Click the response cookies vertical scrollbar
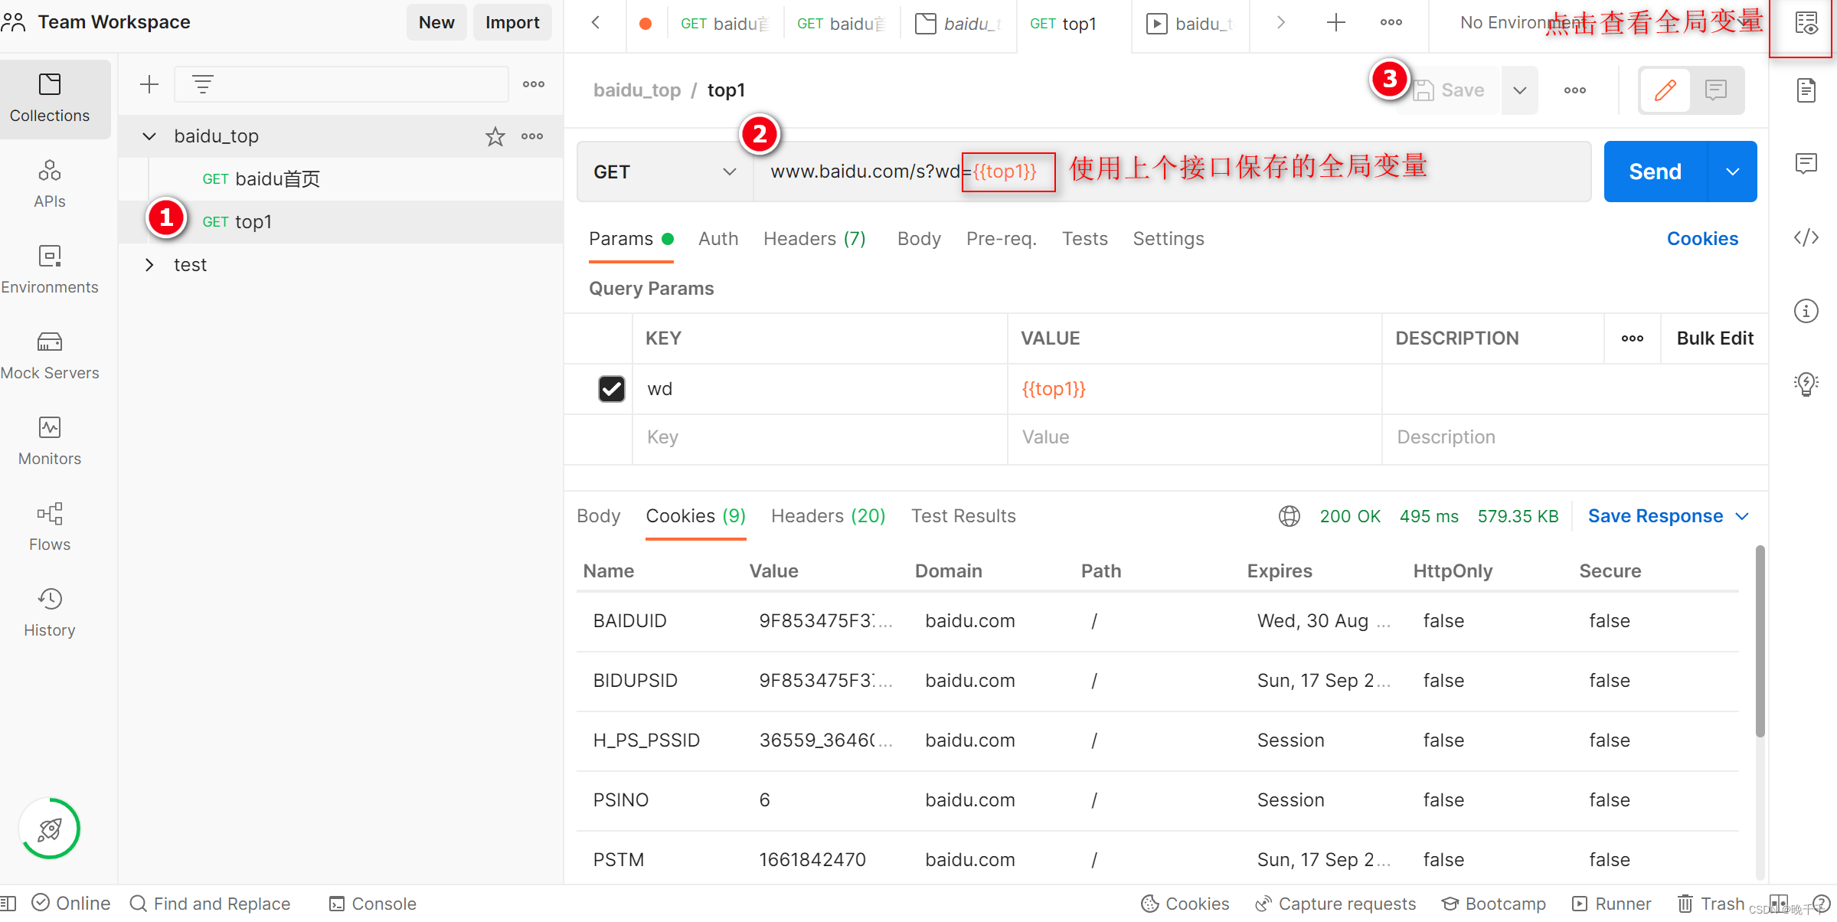 pyautogui.click(x=1760, y=642)
